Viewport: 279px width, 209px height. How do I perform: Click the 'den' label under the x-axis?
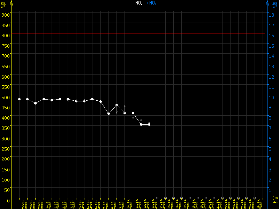click(x=275, y=202)
